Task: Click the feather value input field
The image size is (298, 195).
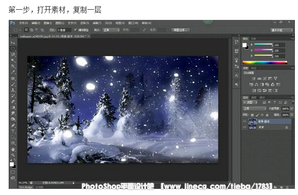Action: 64,30
